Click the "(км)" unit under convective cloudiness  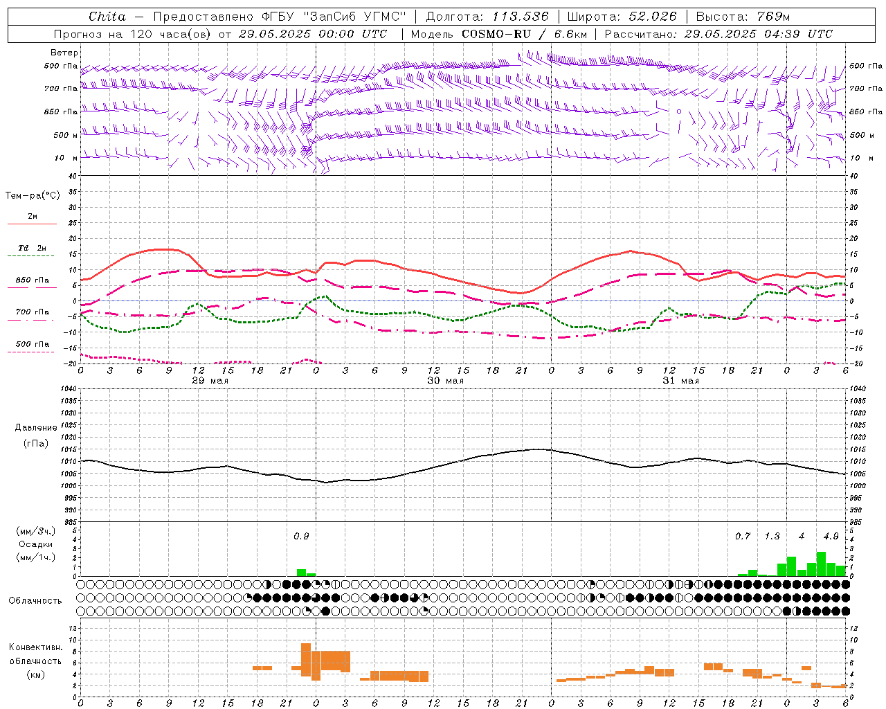[x=35, y=674]
